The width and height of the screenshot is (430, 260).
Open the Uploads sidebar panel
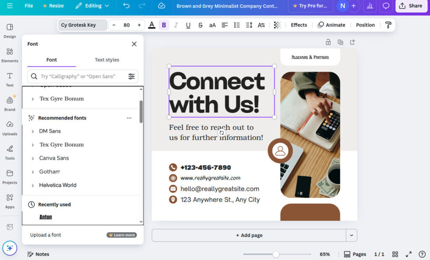[10, 128]
